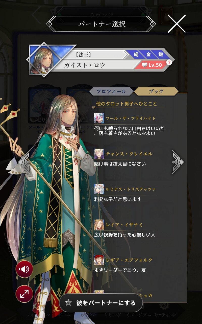Go to next character with right arrow
Viewport: 202px width, 324px height.
point(178,162)
